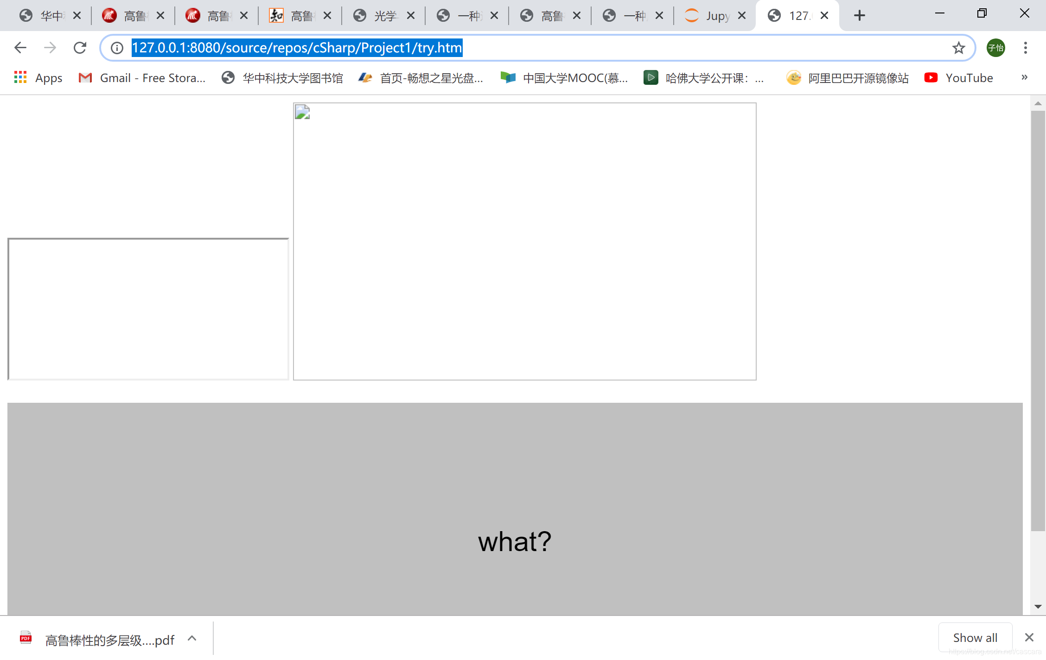
Task: Click the forward navigation arrow
Action: 50,48
